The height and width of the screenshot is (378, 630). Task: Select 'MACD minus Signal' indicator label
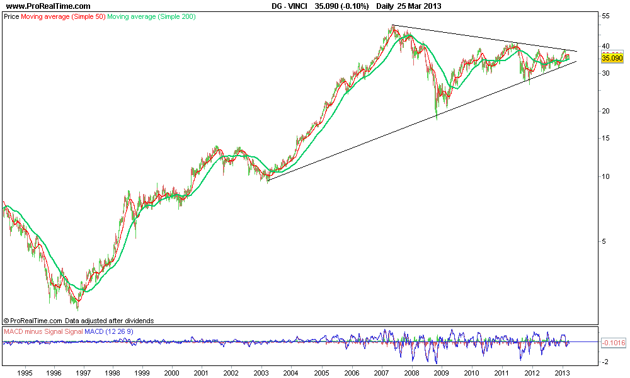[x=33, y=331]
